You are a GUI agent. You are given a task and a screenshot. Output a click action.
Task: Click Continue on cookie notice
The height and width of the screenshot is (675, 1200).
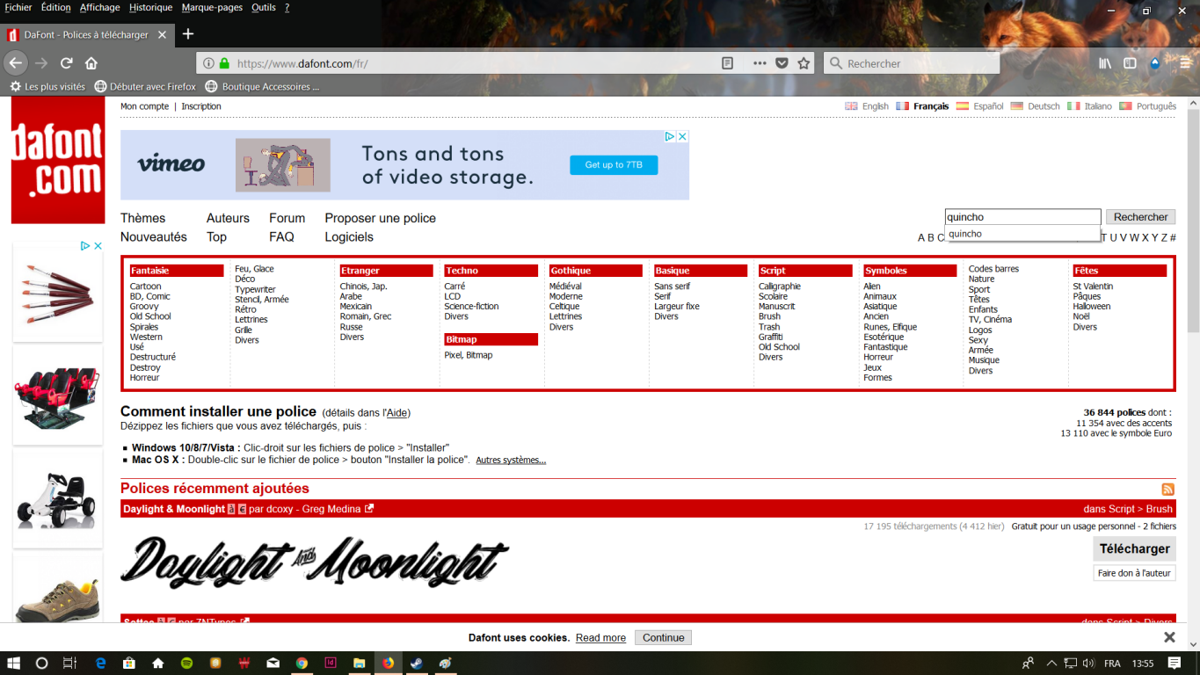[664, 638]
